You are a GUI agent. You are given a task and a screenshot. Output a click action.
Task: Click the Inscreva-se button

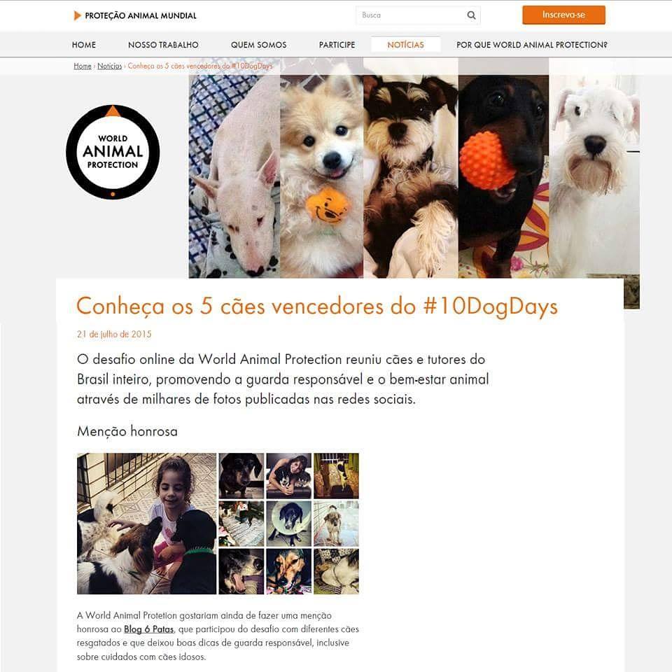click(x=563, y=15)
